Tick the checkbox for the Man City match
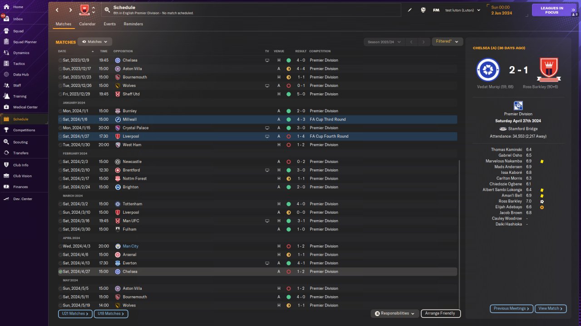Viewport: 581px width, 326px height. tap(60, 246)
